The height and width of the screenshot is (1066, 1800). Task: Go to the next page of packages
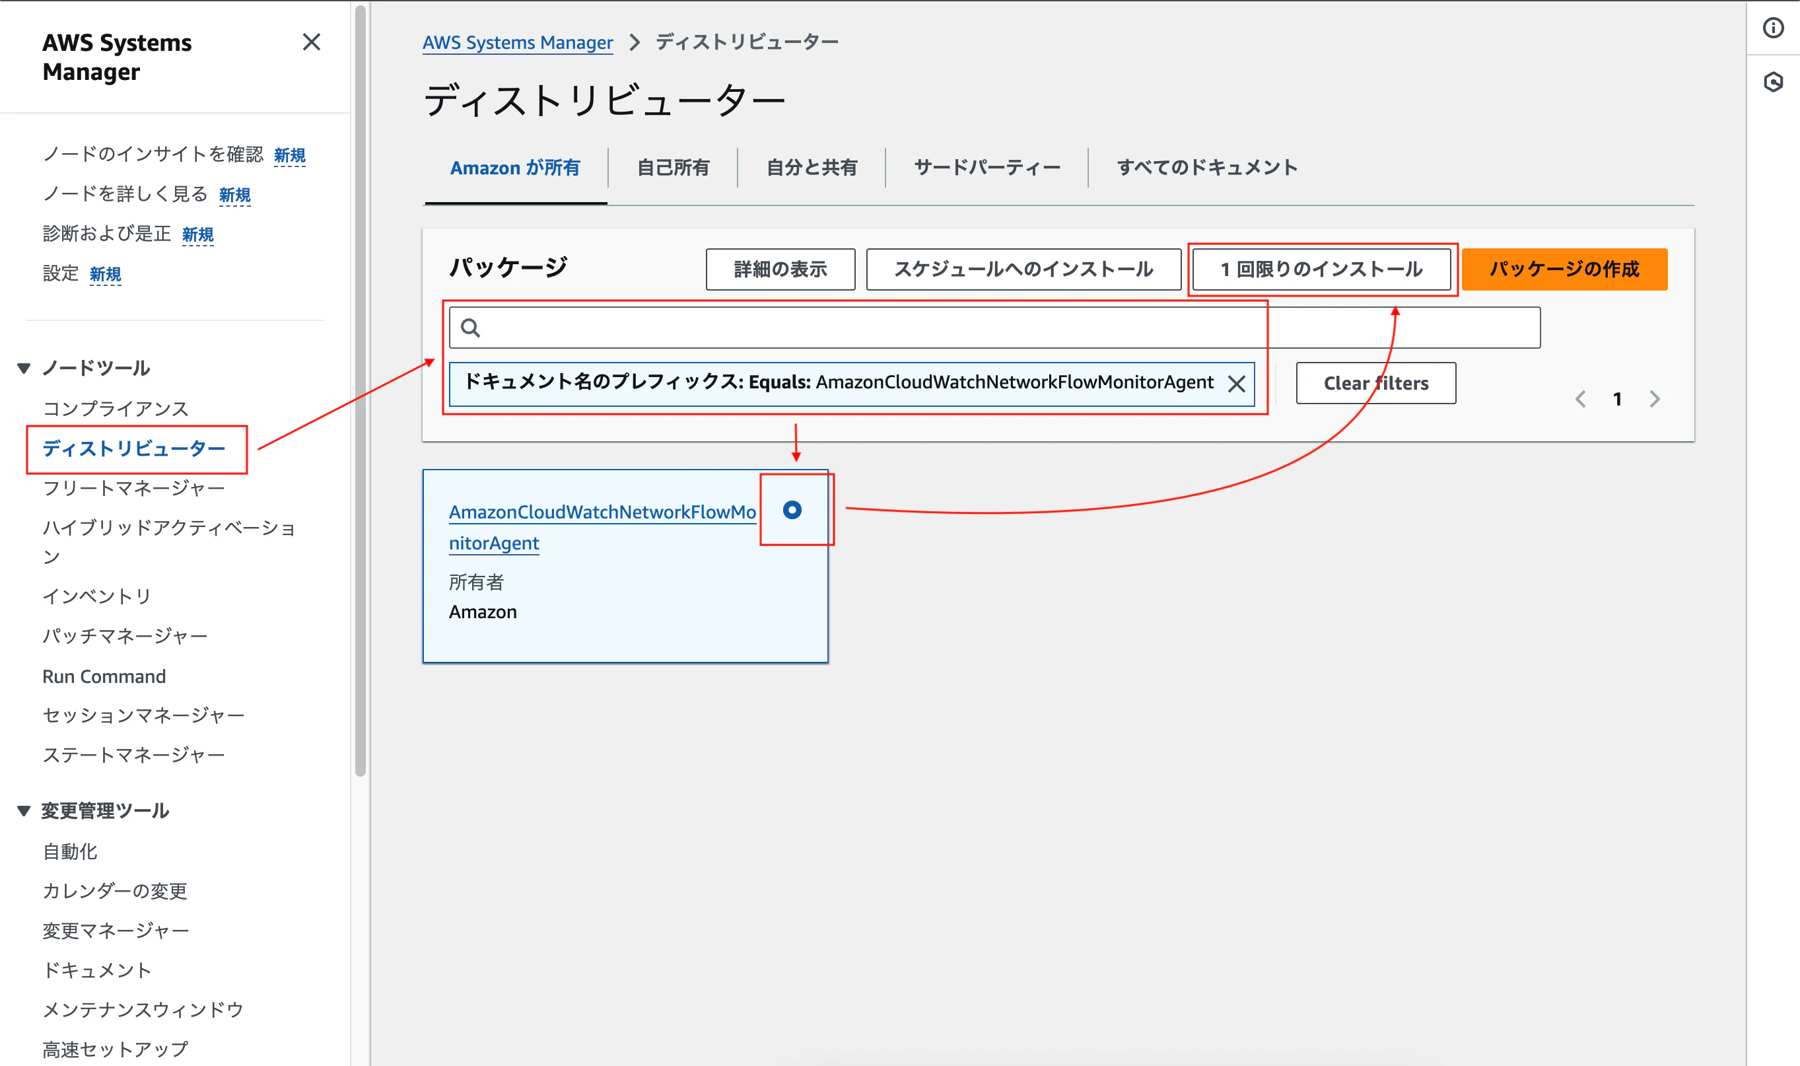pos(1654,399)
